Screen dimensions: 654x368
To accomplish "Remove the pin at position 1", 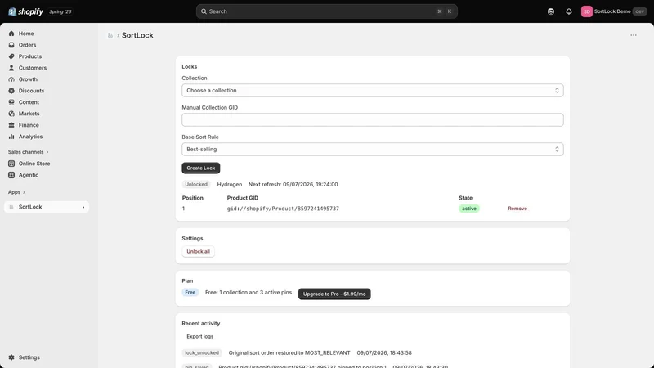I will 517,209.
